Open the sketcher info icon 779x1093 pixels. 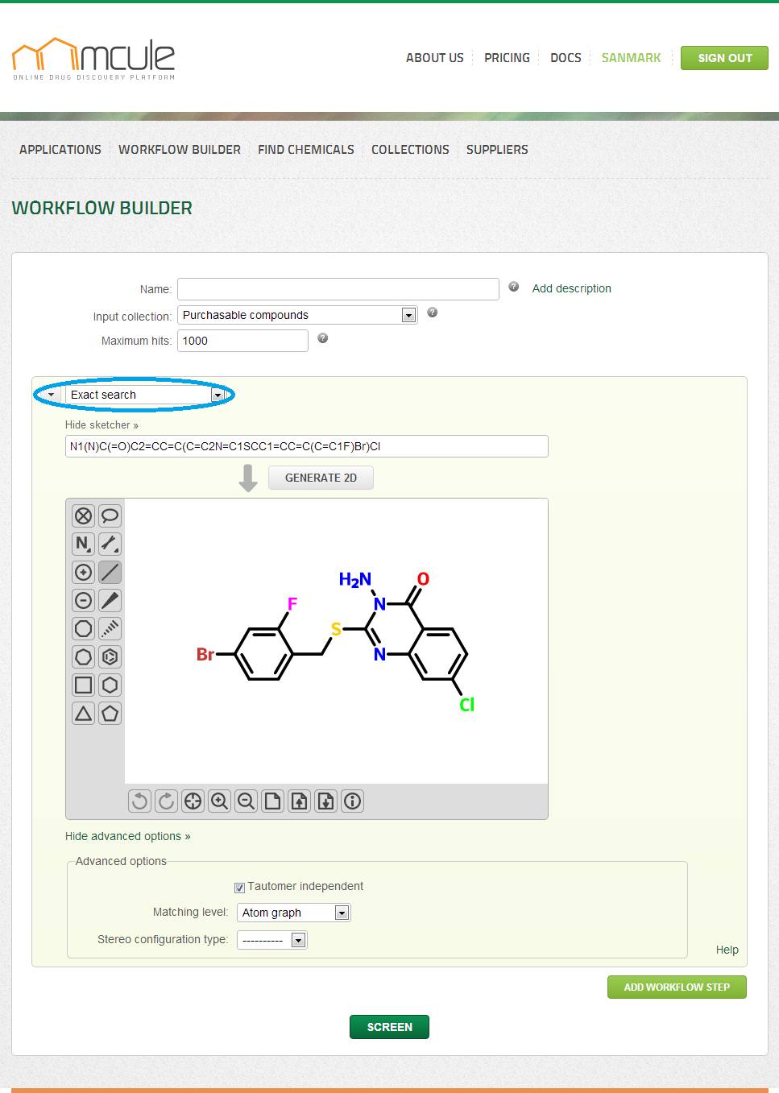pyautogui.click(x=352, y=801)
